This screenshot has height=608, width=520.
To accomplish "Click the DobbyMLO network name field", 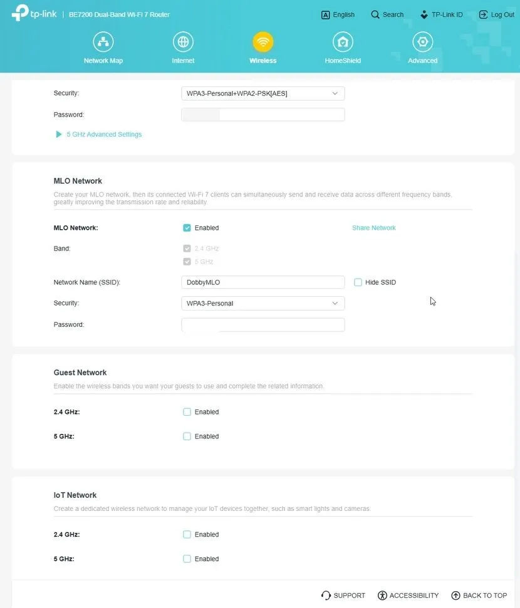I will pyautogui.click(x=263, y=282).
